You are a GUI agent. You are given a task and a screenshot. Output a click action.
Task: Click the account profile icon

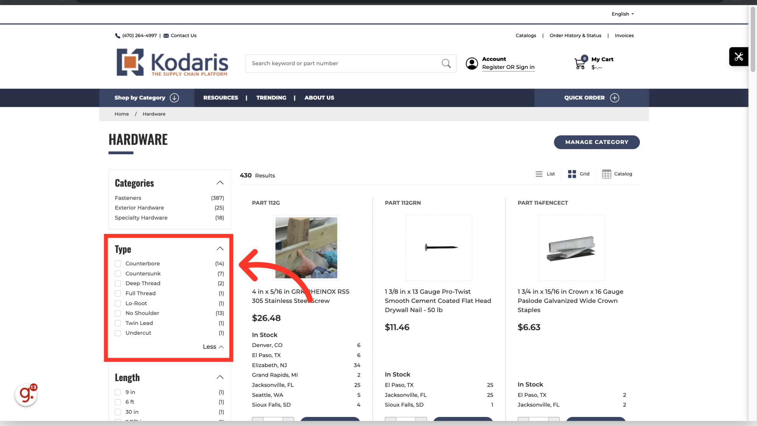point(472,64)
